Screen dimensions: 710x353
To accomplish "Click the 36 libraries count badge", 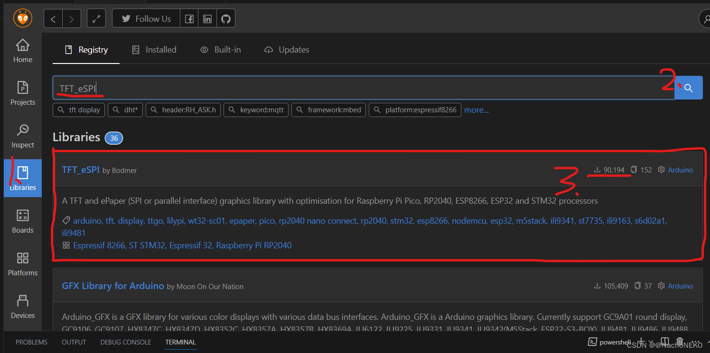I will (x=114, y=138).
